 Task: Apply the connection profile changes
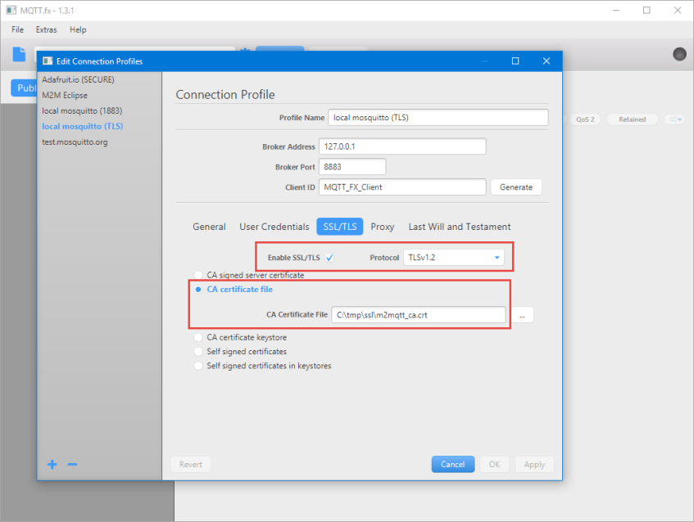pyautogui.click(x=534, y=464)
